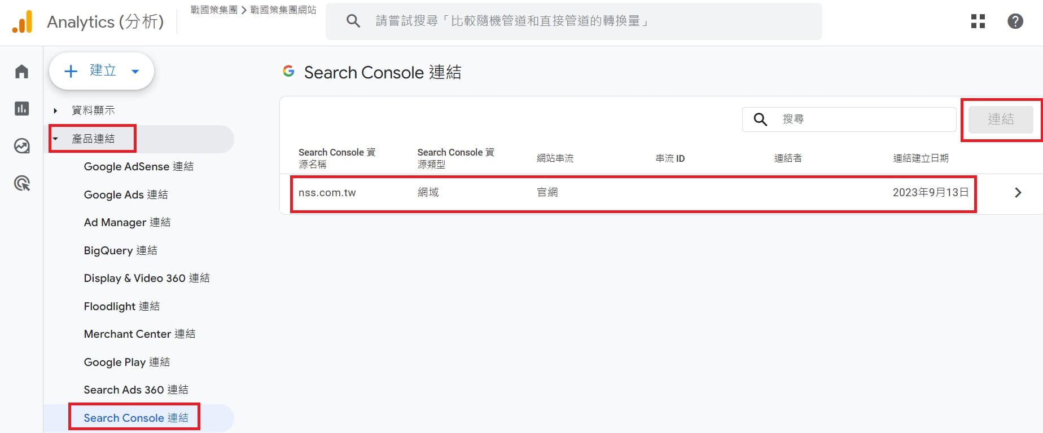The height and width of the screenshot is (433, 1043).
Task: Open Google Play 連結
Action: click(127, 362)
